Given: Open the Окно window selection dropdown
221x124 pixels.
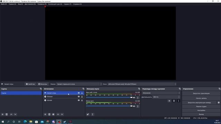Looking at the screenshot, I should click(142, 84).
